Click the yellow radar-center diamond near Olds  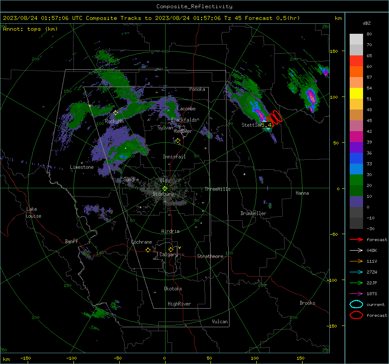tap(165, 189)
